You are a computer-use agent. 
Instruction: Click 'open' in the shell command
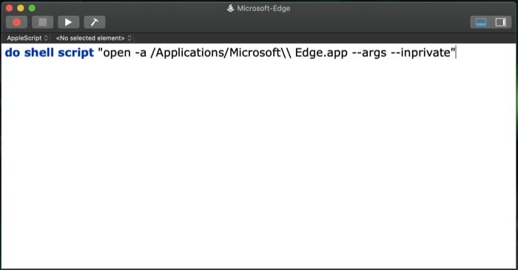[117, 53]
